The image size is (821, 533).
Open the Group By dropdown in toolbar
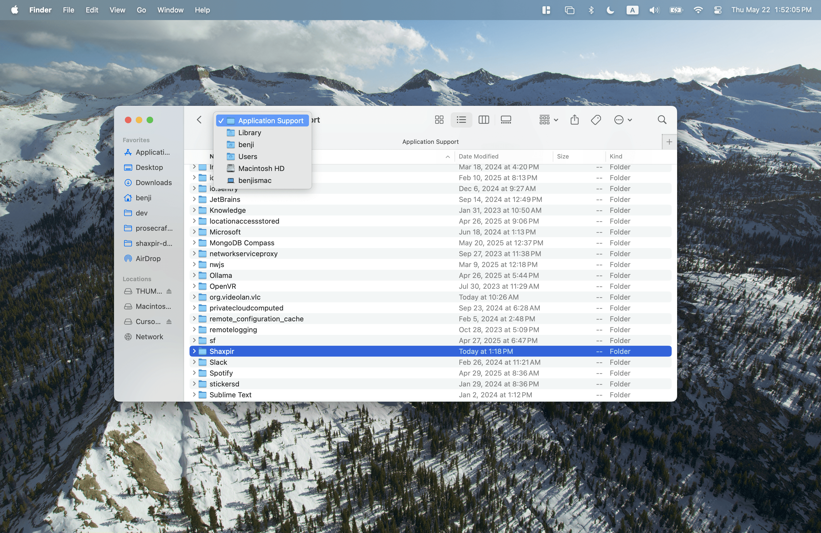(548, 120)
